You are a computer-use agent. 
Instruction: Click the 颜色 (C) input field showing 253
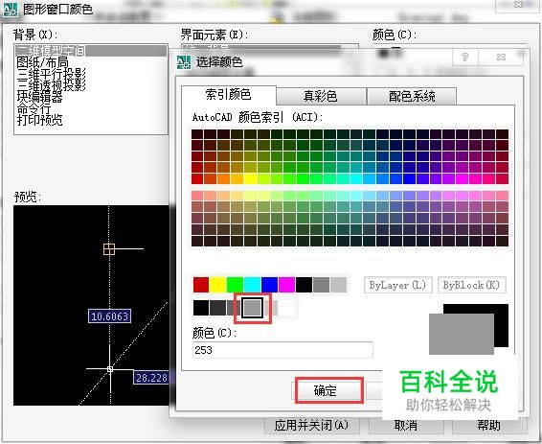(x=282, y=350)
